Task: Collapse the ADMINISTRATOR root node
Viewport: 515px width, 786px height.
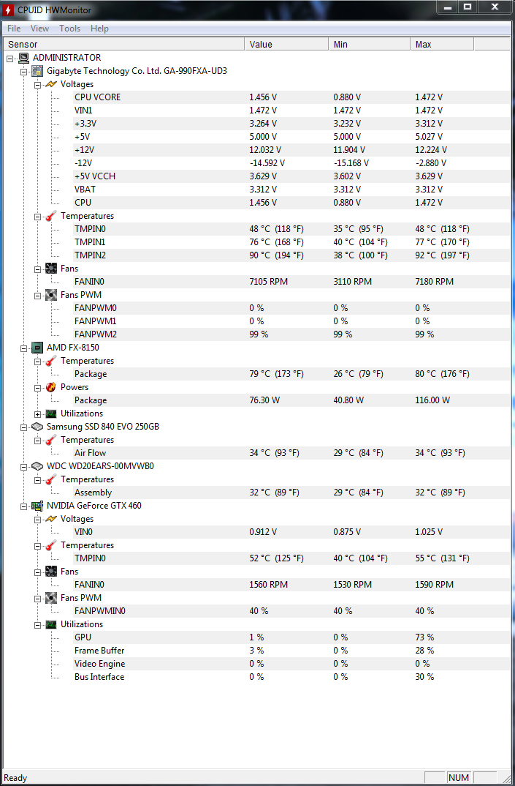Action: (x=10, y=59)
